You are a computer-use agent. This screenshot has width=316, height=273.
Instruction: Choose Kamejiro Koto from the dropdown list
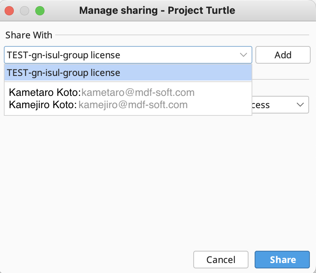point(43,105)
